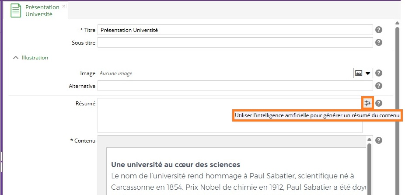Toggle the left side panel handle
The width and height of the screenshot is (405, 195).
pos(1,161)
